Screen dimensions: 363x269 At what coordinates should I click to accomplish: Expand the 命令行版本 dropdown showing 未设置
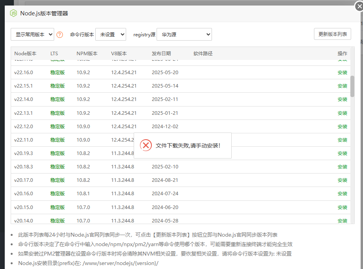(111, 34)
